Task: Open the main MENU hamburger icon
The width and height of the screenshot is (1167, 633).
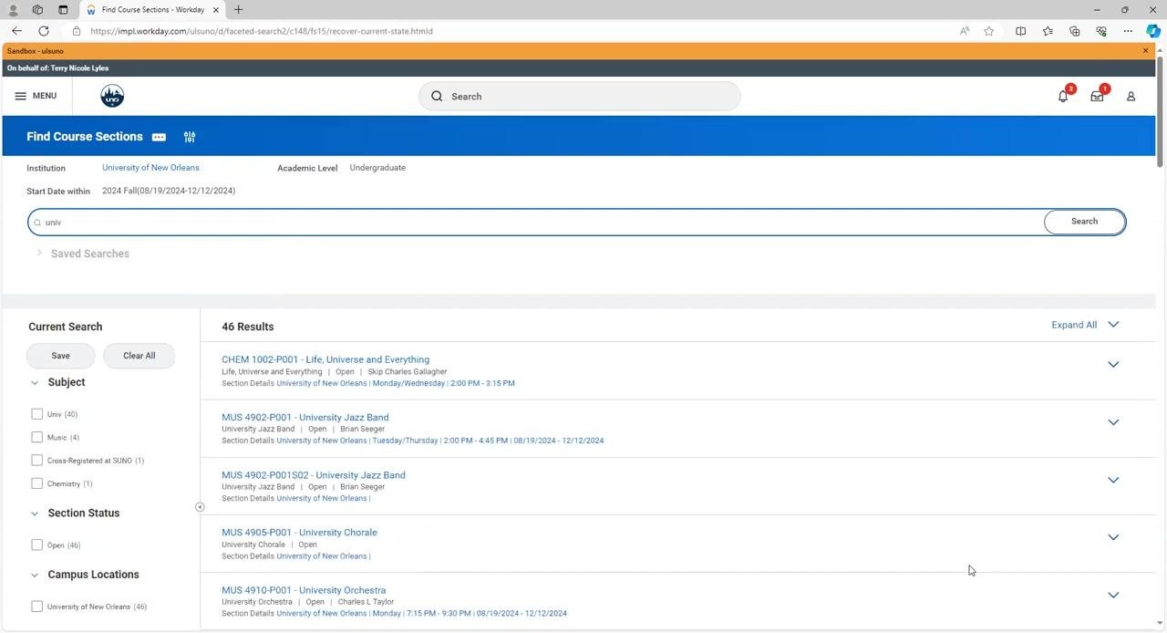Action: 36,96
